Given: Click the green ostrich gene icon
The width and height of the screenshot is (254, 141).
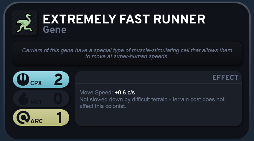Looking at the screenshot, I should tap(24, 23).
